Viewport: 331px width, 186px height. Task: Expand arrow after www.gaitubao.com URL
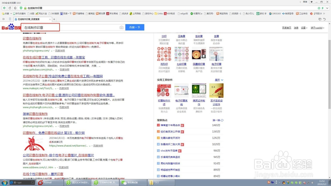pos(56,70)
